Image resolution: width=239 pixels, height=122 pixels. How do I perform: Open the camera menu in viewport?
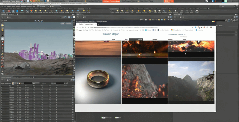click(x=69, y=23)
